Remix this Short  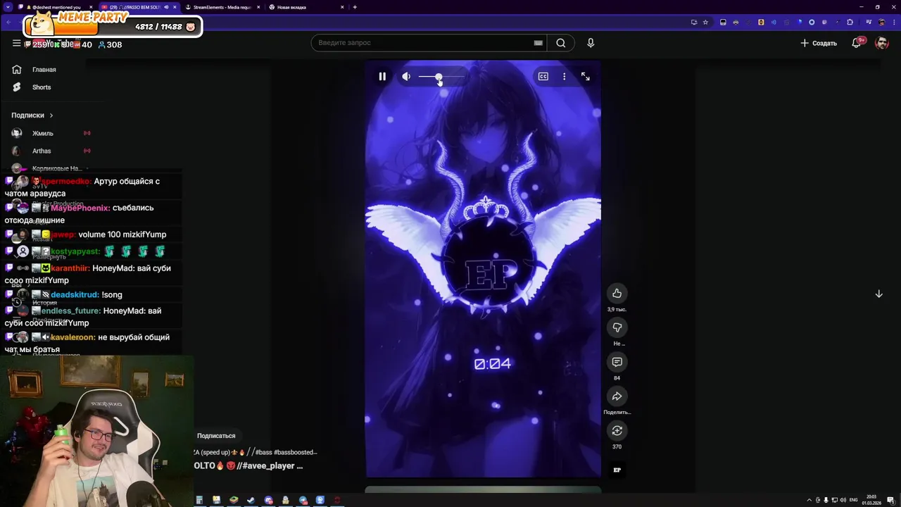tap(617, 430)
